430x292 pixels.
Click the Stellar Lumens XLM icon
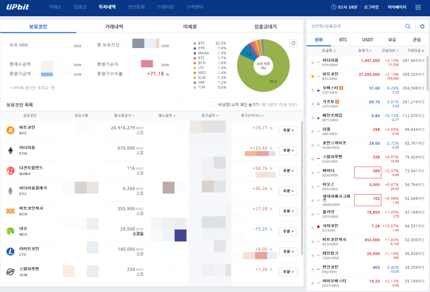[x=10, y=271]
